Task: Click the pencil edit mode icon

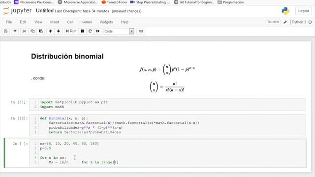Action: 285,22
